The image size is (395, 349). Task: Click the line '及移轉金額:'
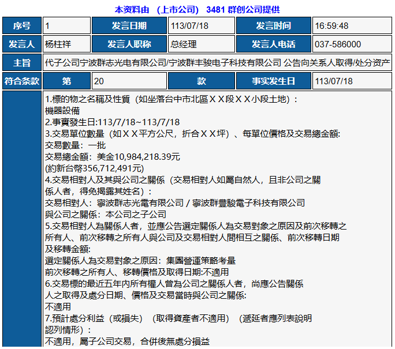68,249
